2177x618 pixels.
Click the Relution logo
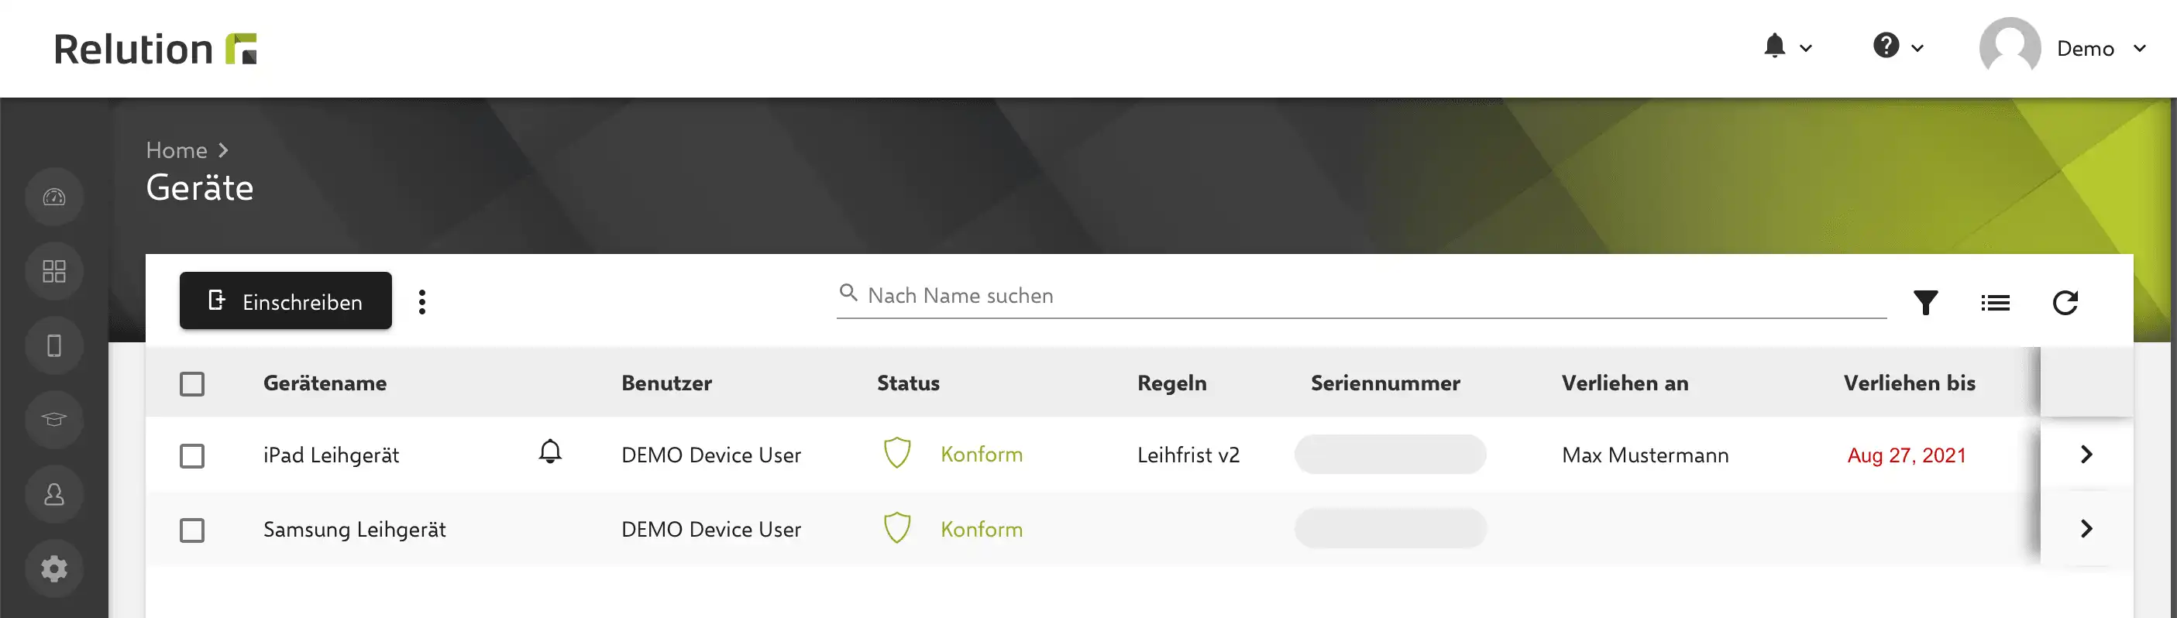[156, 49]
